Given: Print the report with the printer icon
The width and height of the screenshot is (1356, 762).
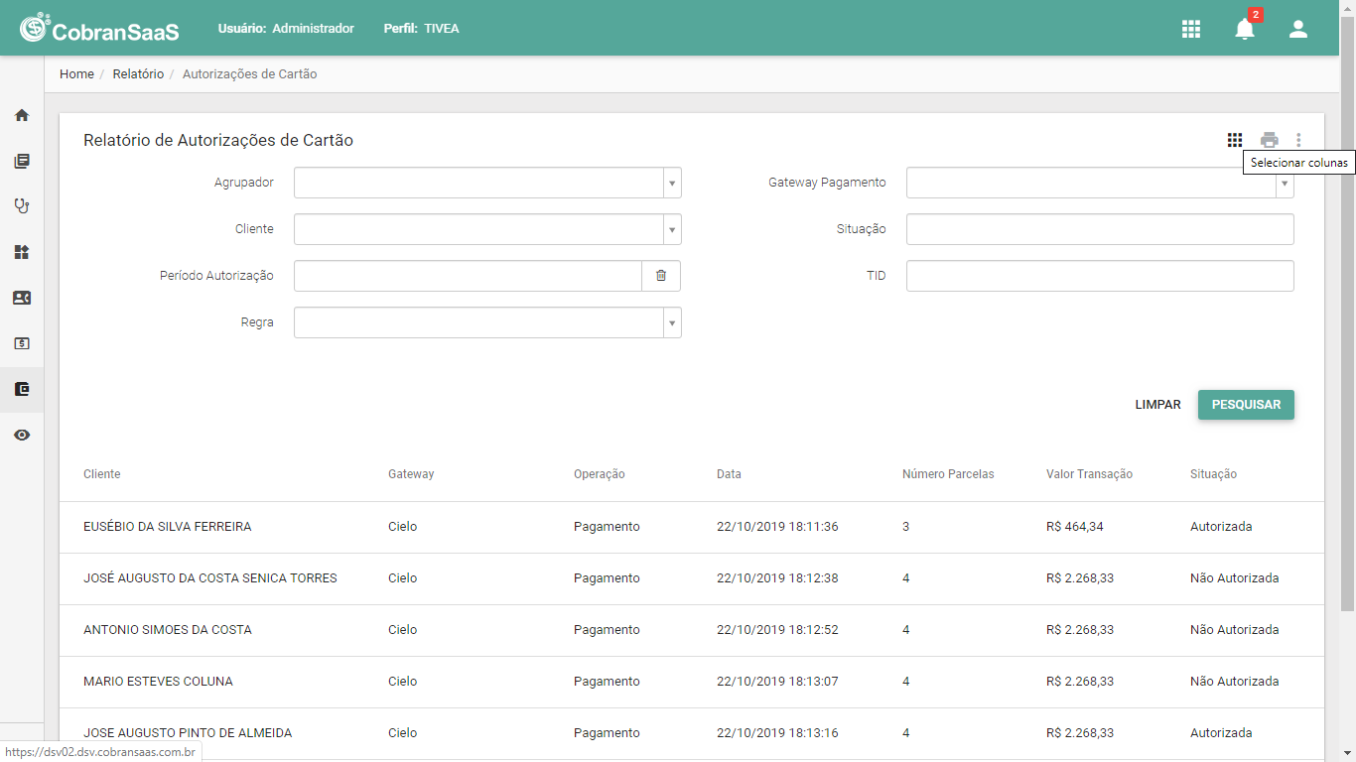Looking at the screenshot, I should [x=1270, y=140].
